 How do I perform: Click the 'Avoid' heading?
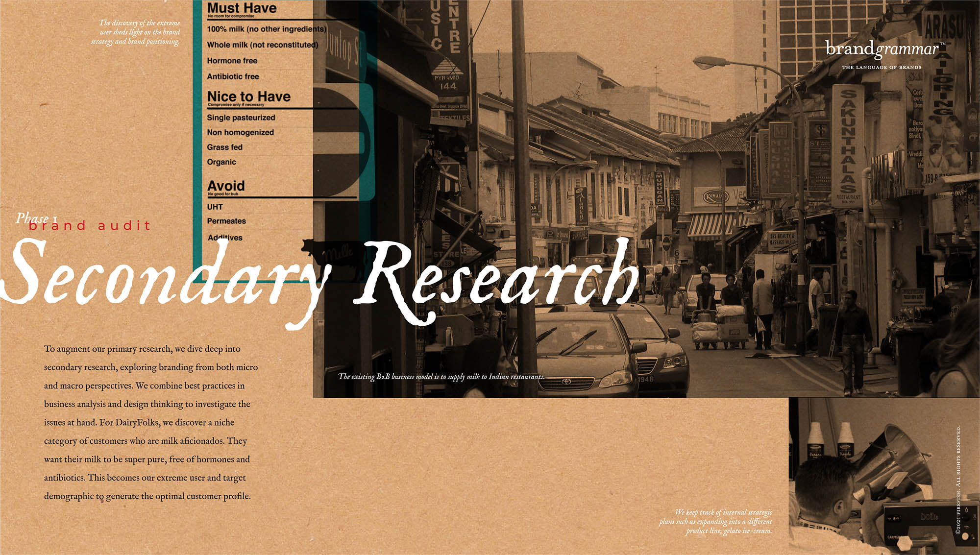pos(226,186)
